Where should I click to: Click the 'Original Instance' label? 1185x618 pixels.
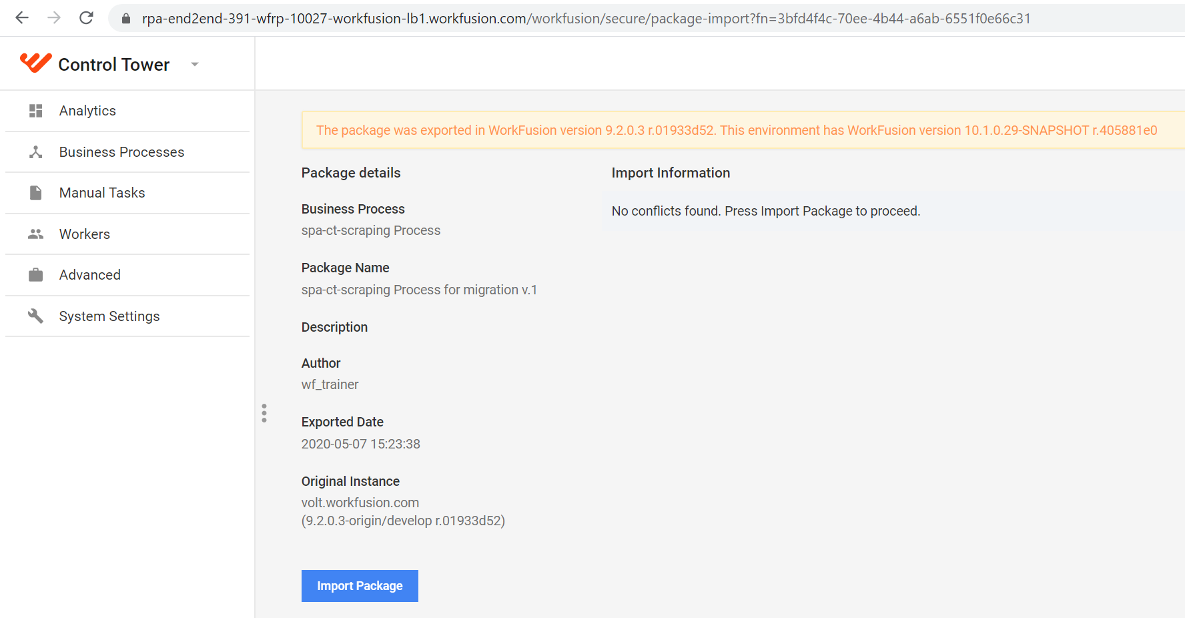point(350,481)
